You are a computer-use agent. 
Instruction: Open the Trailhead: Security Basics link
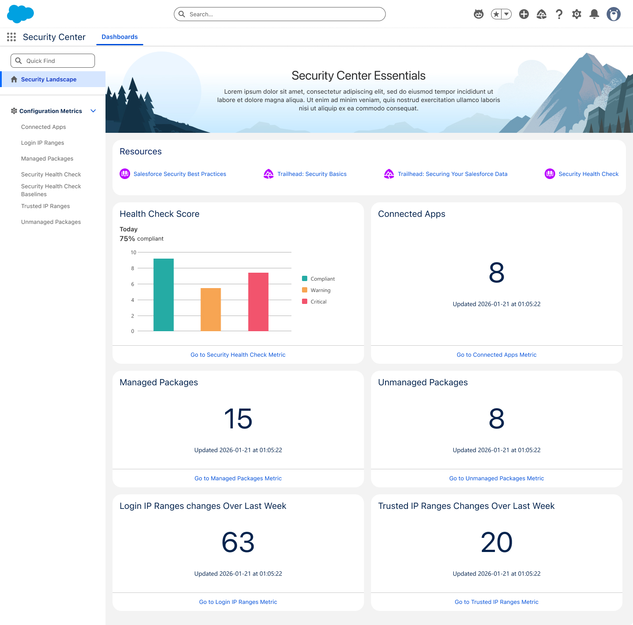tap(312, 174)
